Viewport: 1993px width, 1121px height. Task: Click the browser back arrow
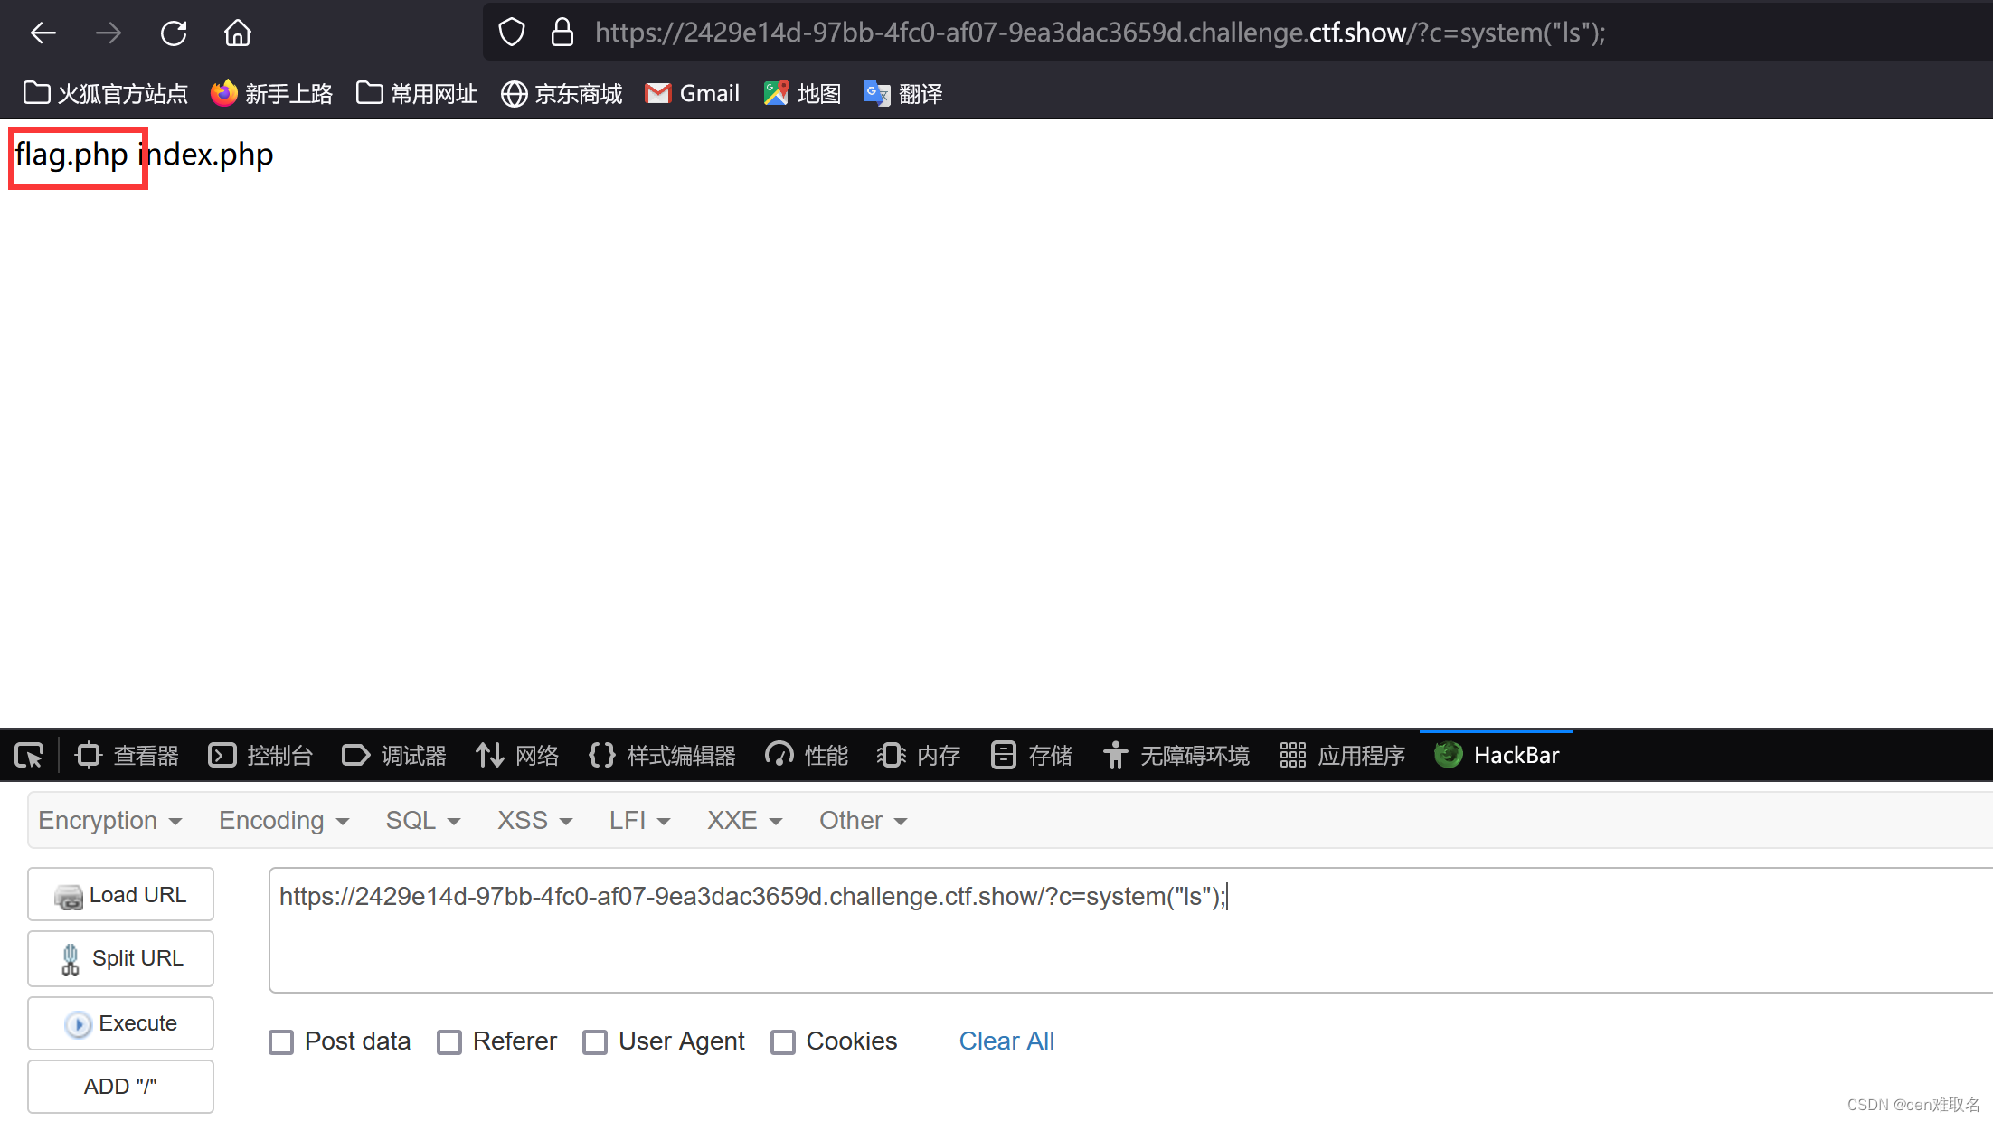point(43,33)
